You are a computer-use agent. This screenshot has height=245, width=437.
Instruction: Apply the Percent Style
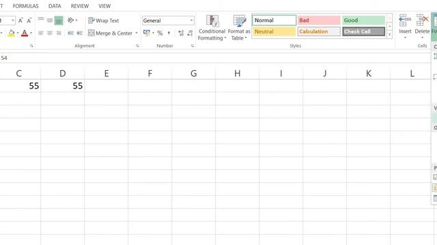pyautogui.click(x=160, y=33)
